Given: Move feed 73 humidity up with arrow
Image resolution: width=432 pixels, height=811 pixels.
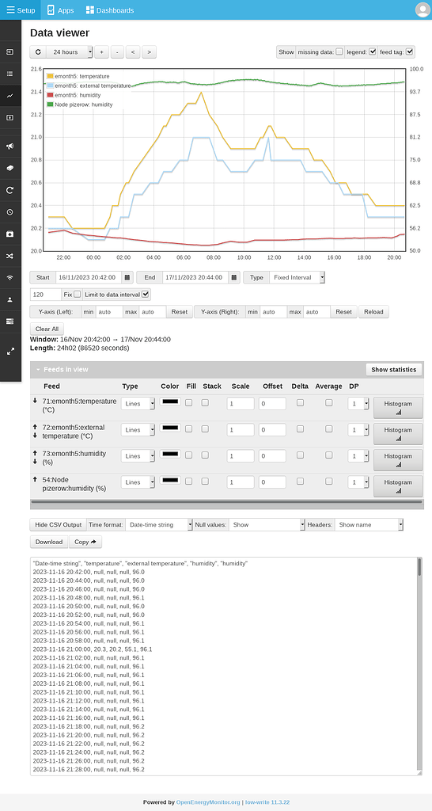Looking at the screenshot, I should (35, 453).
